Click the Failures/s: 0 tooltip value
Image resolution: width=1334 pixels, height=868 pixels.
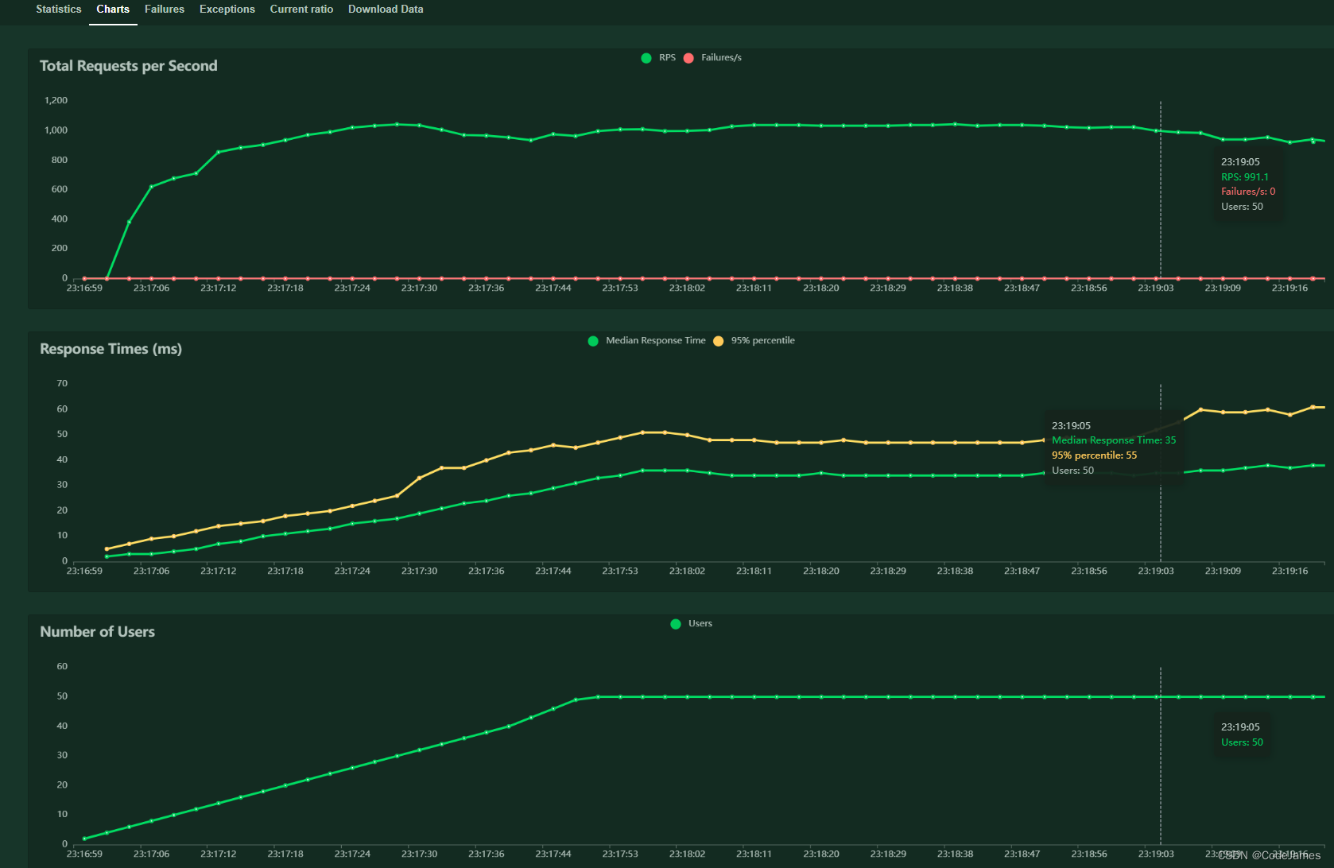click(x=1248, y=192)
